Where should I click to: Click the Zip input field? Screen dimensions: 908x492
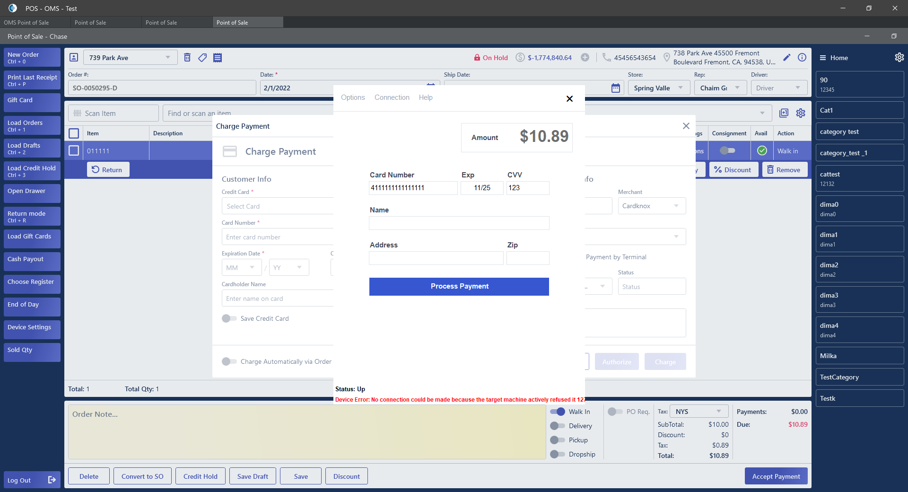528,258
